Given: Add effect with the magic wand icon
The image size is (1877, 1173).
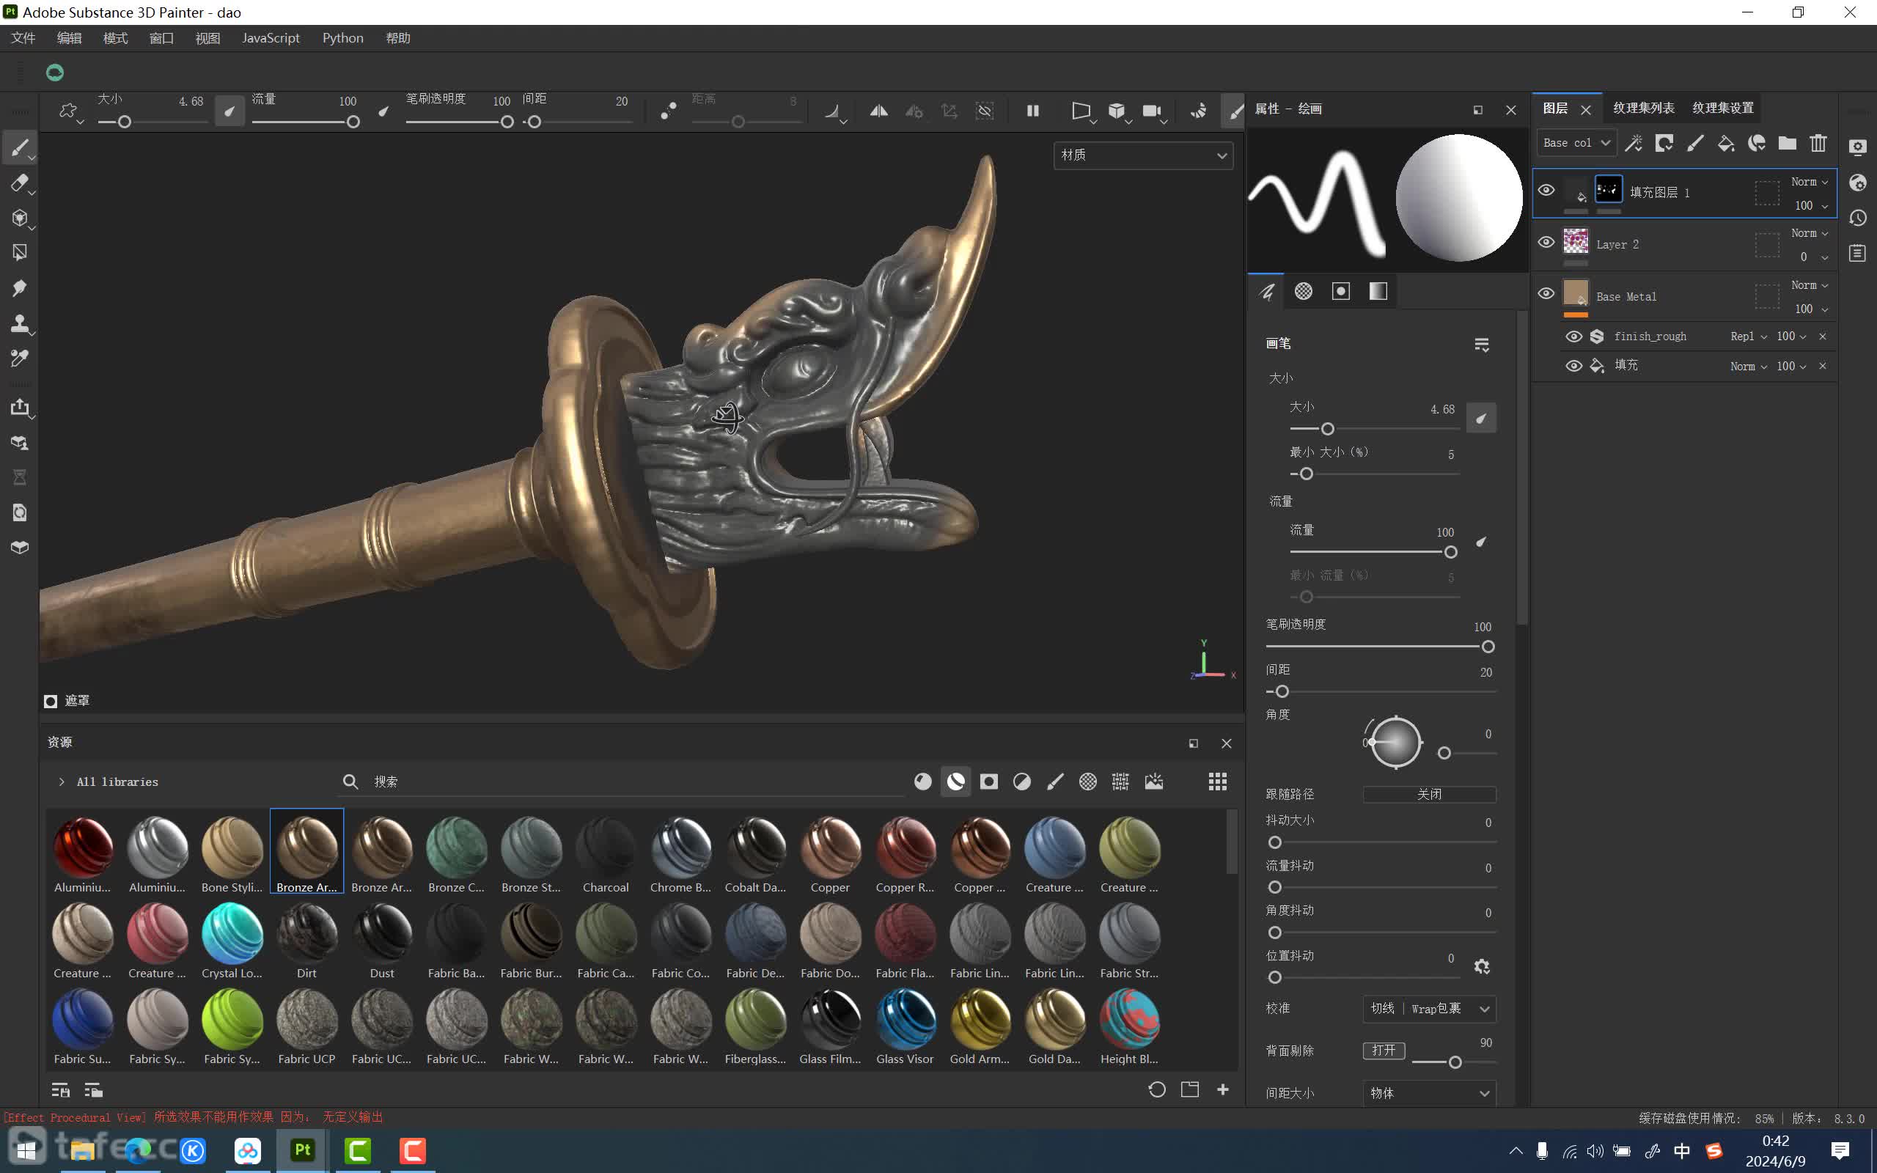Looking at the screenshot, I should 1634,143.
